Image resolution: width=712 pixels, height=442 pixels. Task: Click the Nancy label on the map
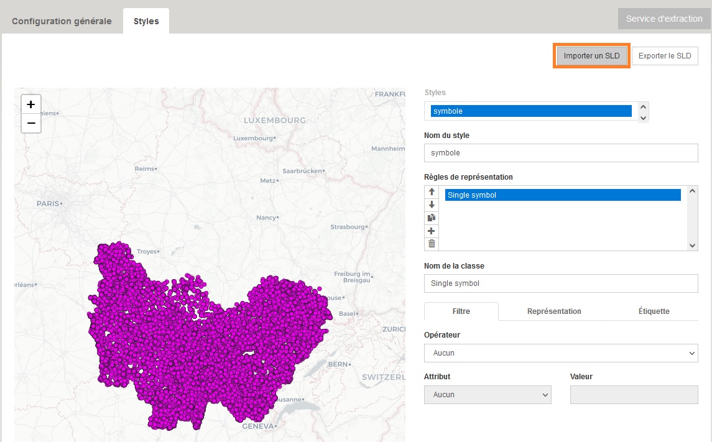point(266,218)
